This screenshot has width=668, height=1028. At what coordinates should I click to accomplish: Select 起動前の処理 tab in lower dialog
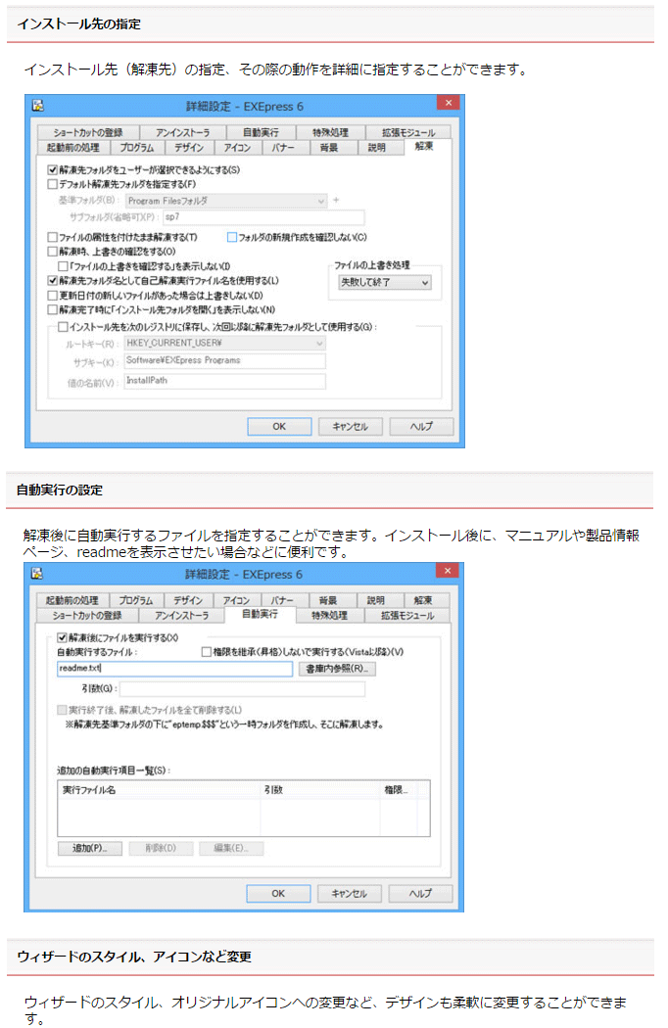72,600
